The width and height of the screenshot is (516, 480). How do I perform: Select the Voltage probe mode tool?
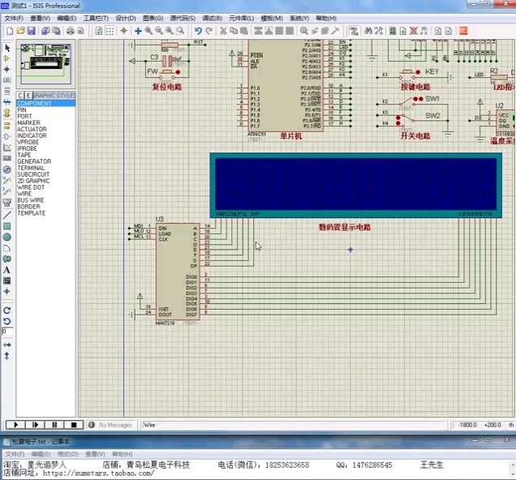pos(7,181)
